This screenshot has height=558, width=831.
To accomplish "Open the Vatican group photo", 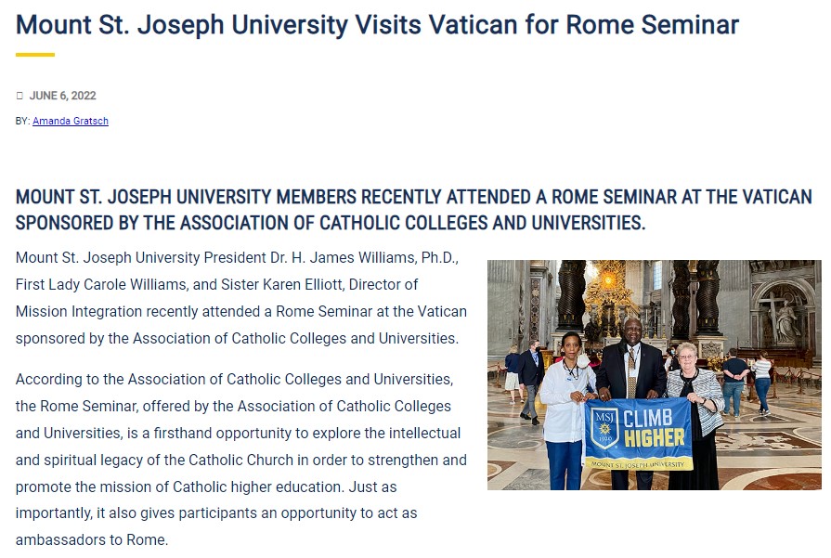I will [654, 375].
